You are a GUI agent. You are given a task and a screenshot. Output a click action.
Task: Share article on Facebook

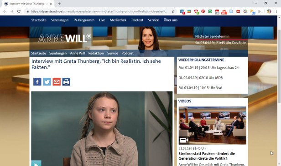coord(37,82)
